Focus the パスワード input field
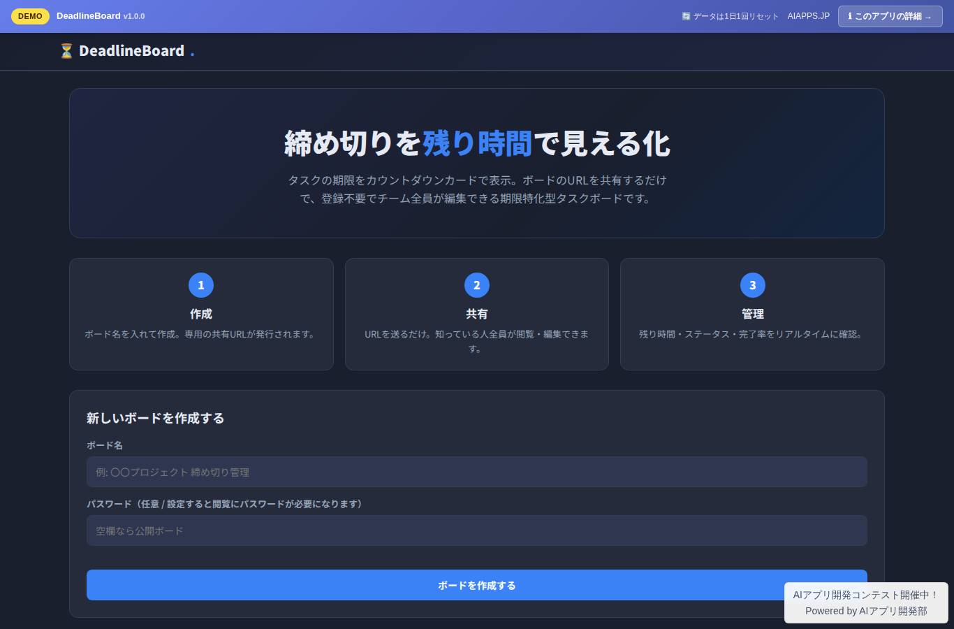Screen dimensions: 954x629 [x=476, y=530]
